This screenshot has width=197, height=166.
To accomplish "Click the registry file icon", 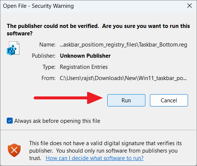I will [13, 48].
